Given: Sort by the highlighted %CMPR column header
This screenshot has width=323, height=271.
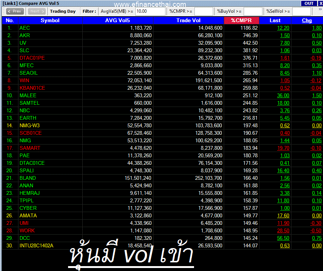Looking at the screenshot, I should tap(241, 20).
